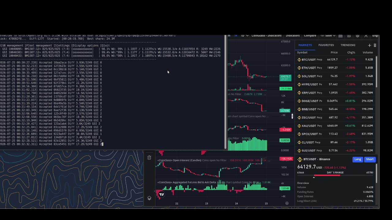Click the Compare button
The width and height of the screenshot is (392, 220).
click(x=310, y=35)
